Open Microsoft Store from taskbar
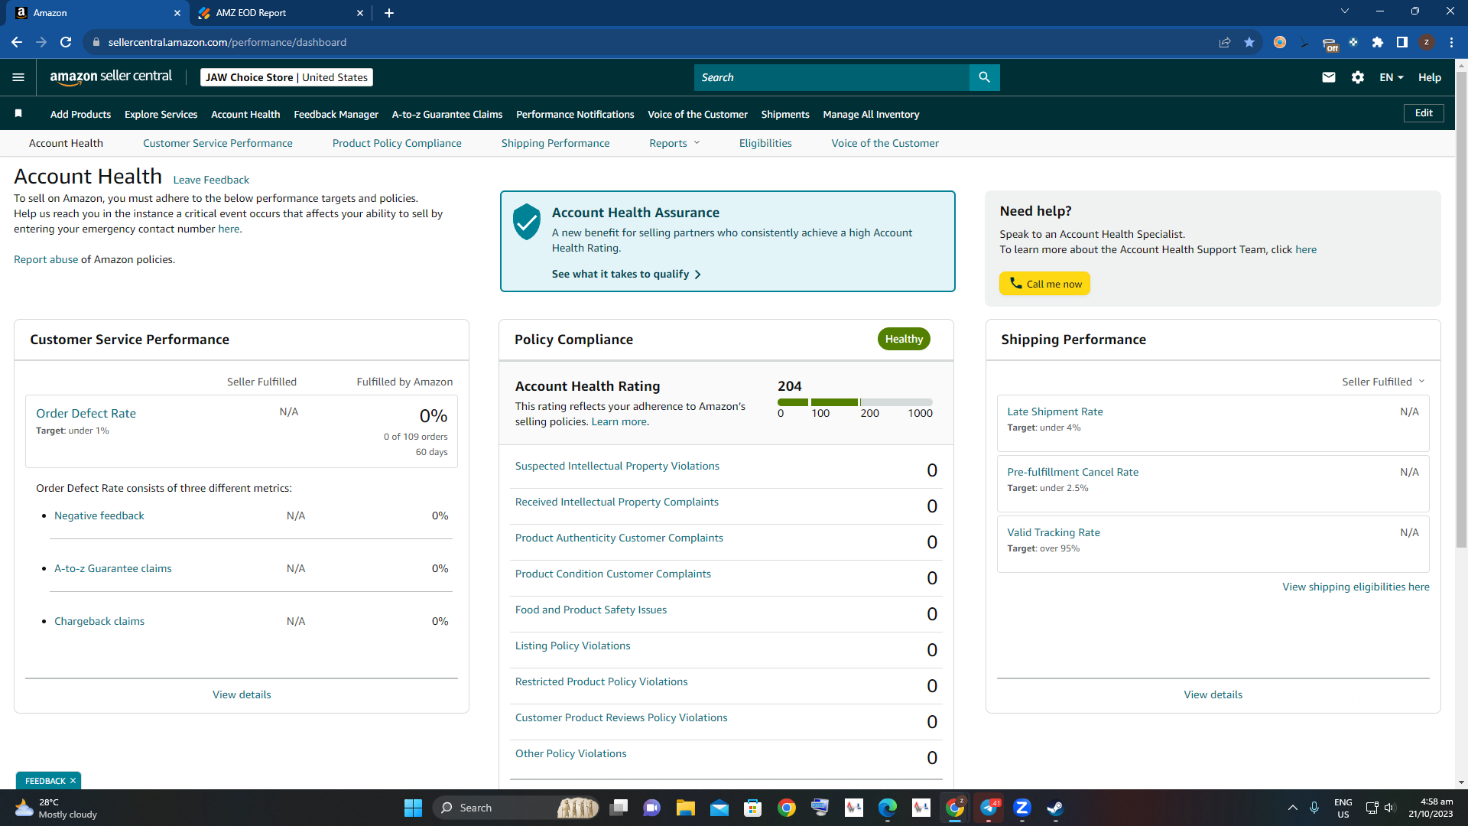1468x826 pixels. point(752,808)
